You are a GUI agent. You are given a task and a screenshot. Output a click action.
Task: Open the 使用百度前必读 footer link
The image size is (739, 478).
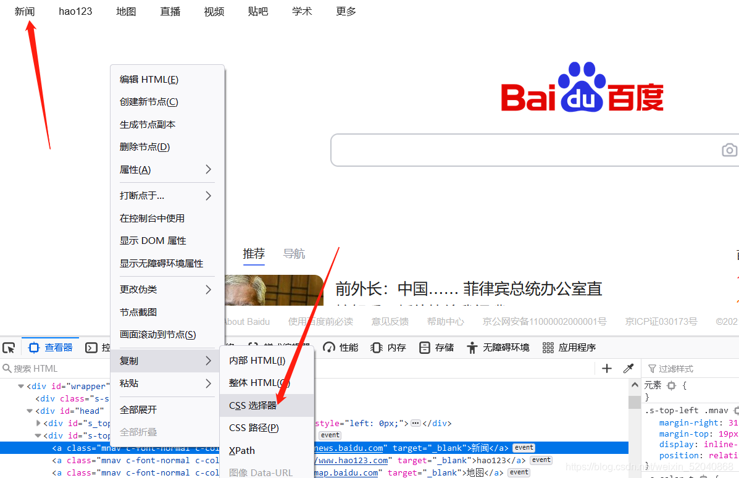(320, 322)
